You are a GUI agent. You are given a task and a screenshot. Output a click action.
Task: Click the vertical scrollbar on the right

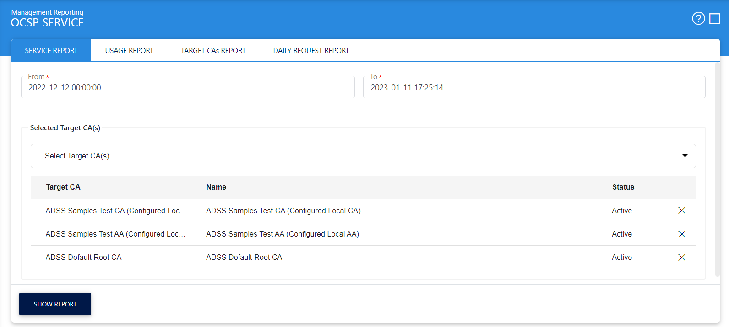click(x=717, y=169)
